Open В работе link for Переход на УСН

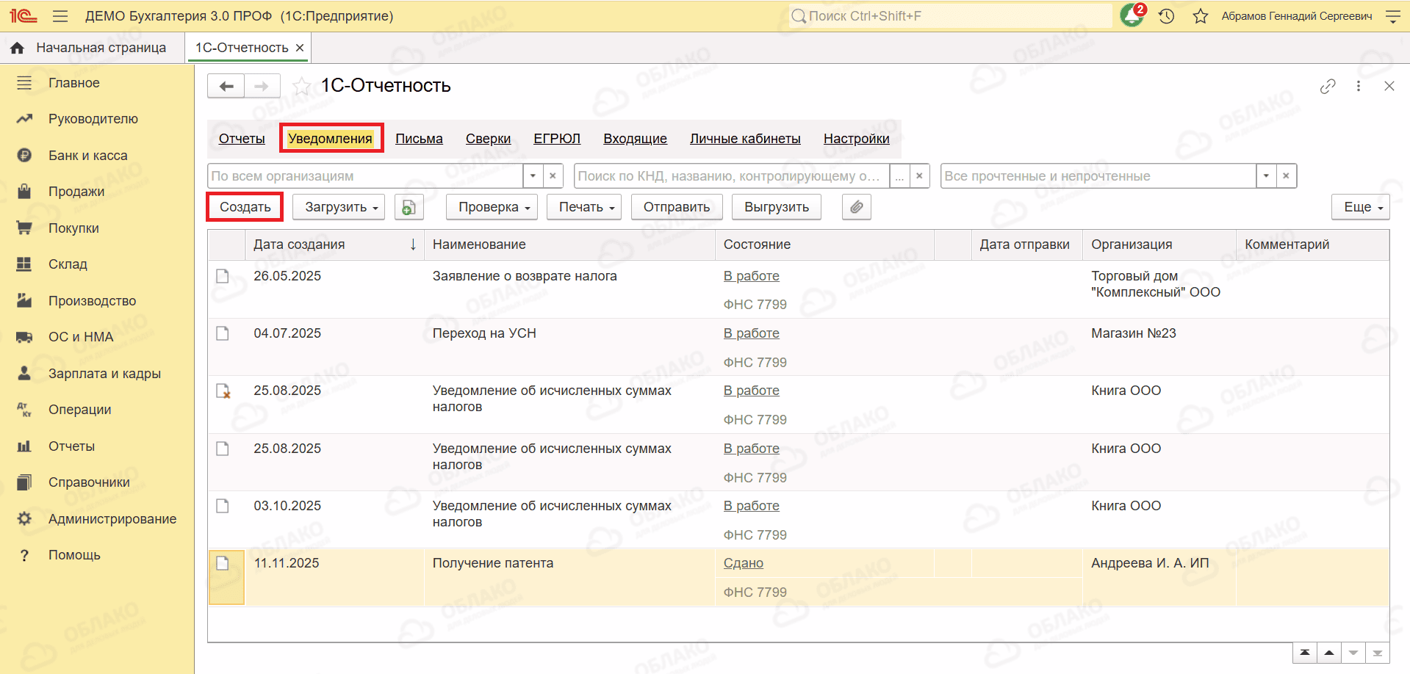tap(752, 333)
